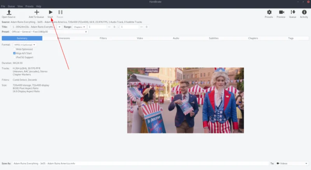Image resolution: width=311 pixels, height=170 pixels.
Task: Click '16:9 Display Aspect Ratio' text
Action: point(26,91)
